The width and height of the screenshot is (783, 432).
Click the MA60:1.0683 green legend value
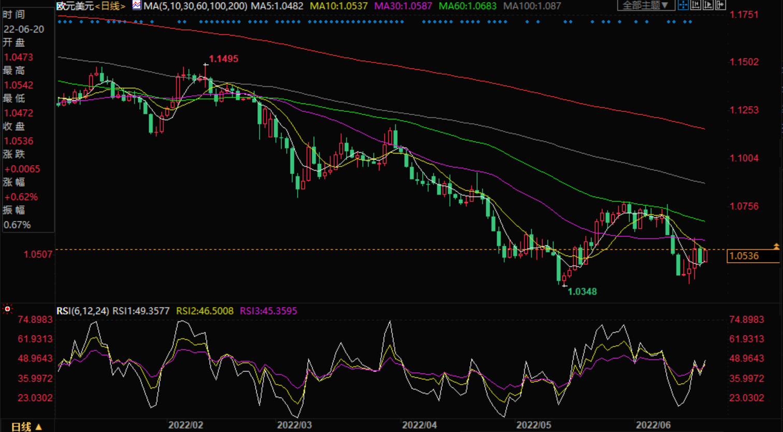[x=467, y=6]
